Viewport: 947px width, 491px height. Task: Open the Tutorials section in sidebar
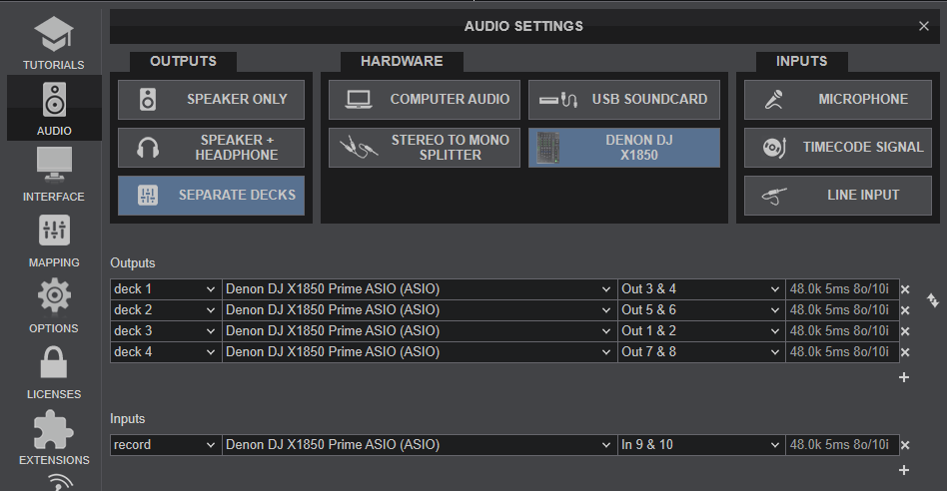coord(54,41)
